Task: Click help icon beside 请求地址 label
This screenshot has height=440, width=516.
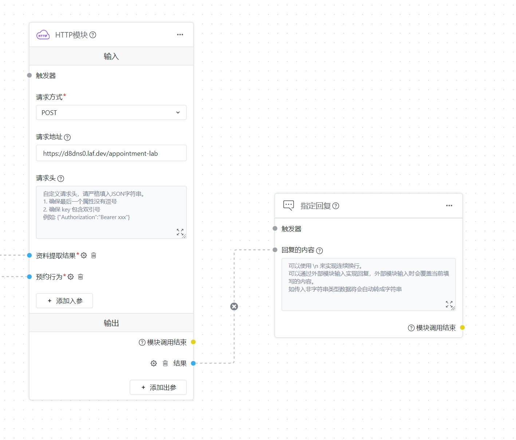Action: [67, 137]
